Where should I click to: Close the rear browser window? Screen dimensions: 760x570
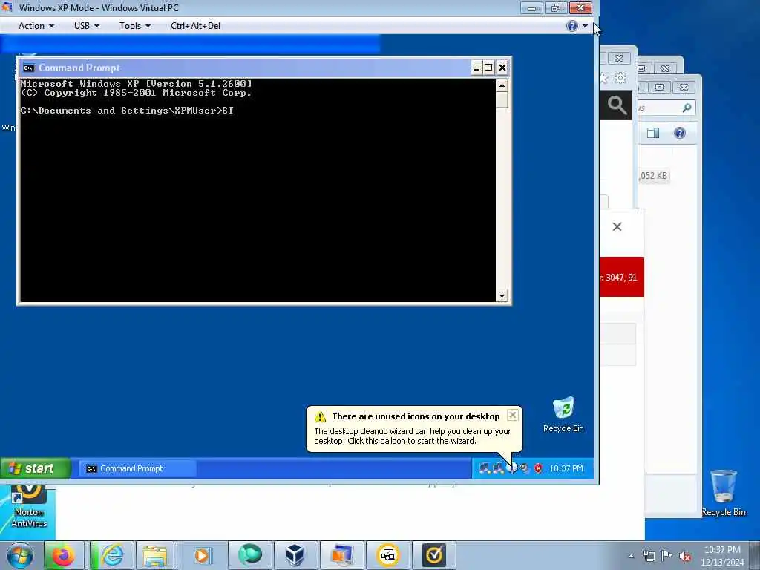click(x=619, y=58)
